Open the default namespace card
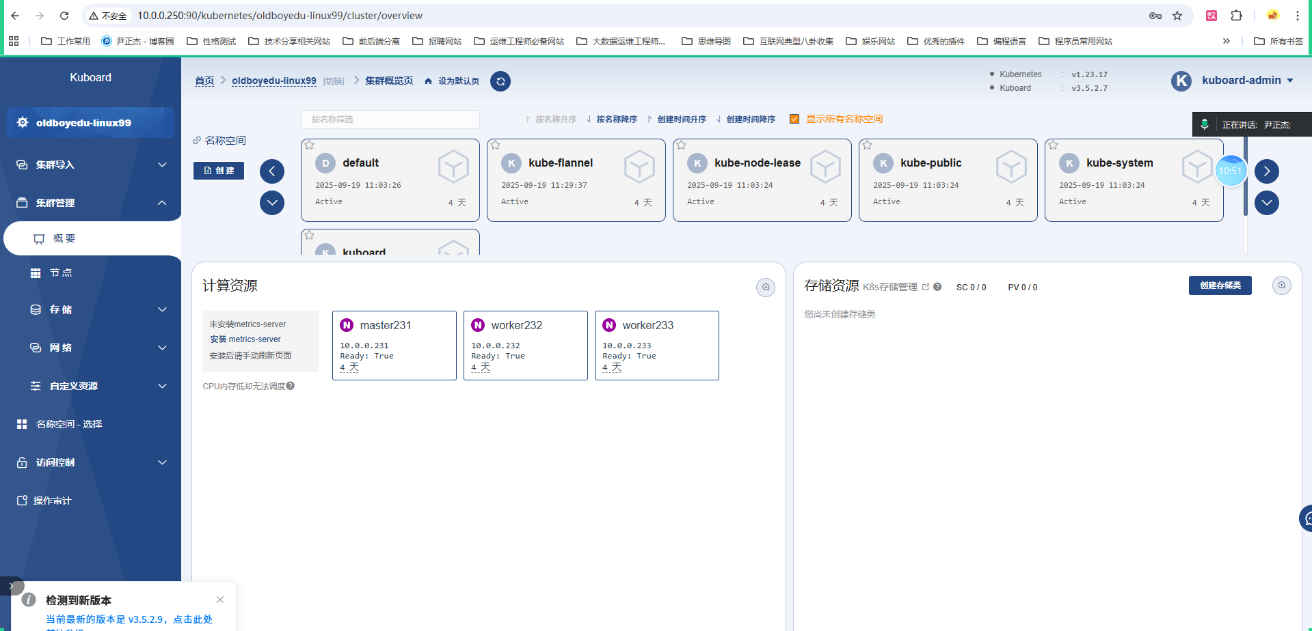The width and height of the screenshot is (1312, 631). 390,180
